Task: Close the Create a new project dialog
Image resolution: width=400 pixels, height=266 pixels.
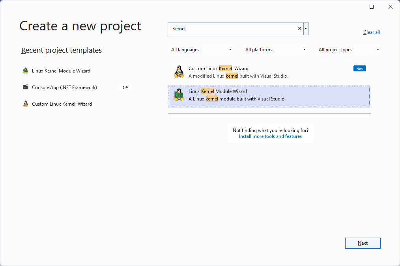Action: click(x=390, y=7)
